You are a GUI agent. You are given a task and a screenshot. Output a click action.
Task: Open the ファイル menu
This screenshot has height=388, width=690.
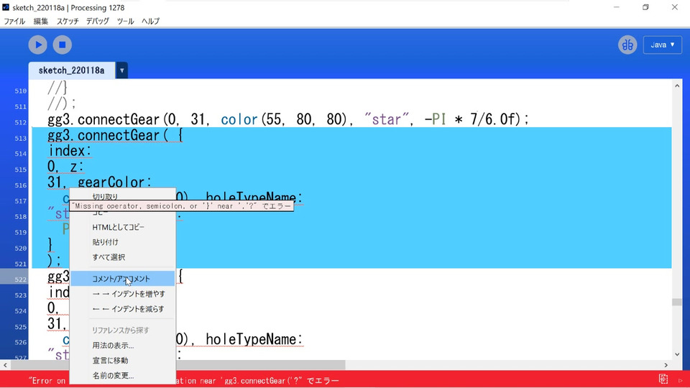tap(14, 21)
